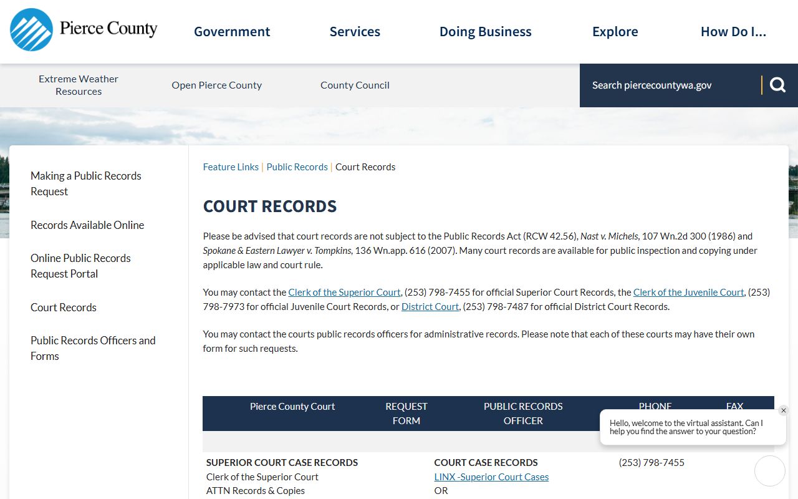Open the virtual assistant chat circle
The height and width of the screenshot is (499, 798).
770,471
